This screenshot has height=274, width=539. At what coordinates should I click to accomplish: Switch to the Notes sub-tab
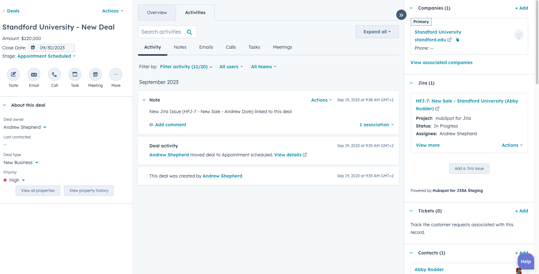tap(180, 47)
